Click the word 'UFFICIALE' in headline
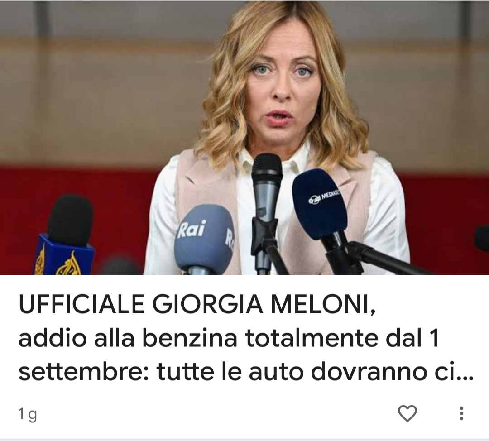Screen dimensions: 489x441 click(x=81, y=304)
